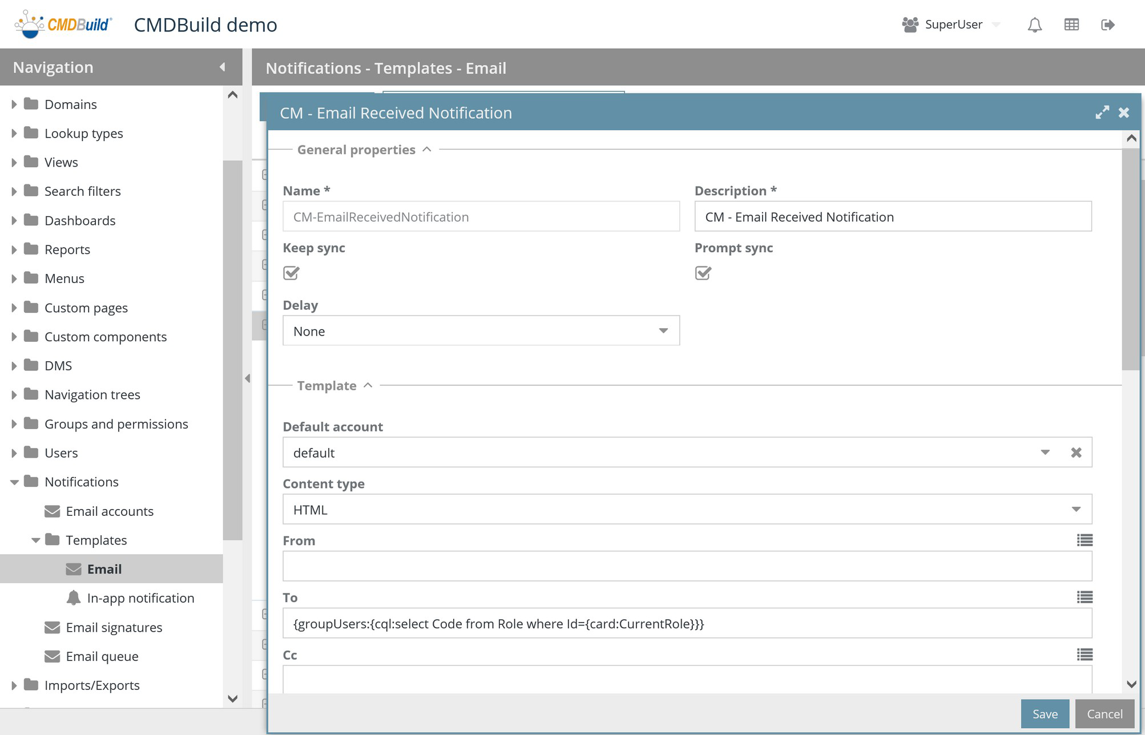Screen dimensions: 1145x735
Task: Collapse the Navigation panel via header arrow
Action: click(x=223, y=67)
